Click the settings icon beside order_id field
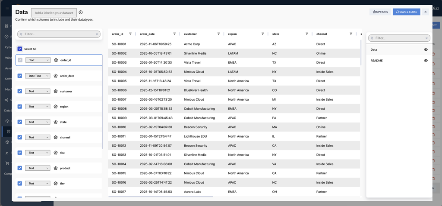Viewport: 442px width, 206px height. (x=56, y=60)
